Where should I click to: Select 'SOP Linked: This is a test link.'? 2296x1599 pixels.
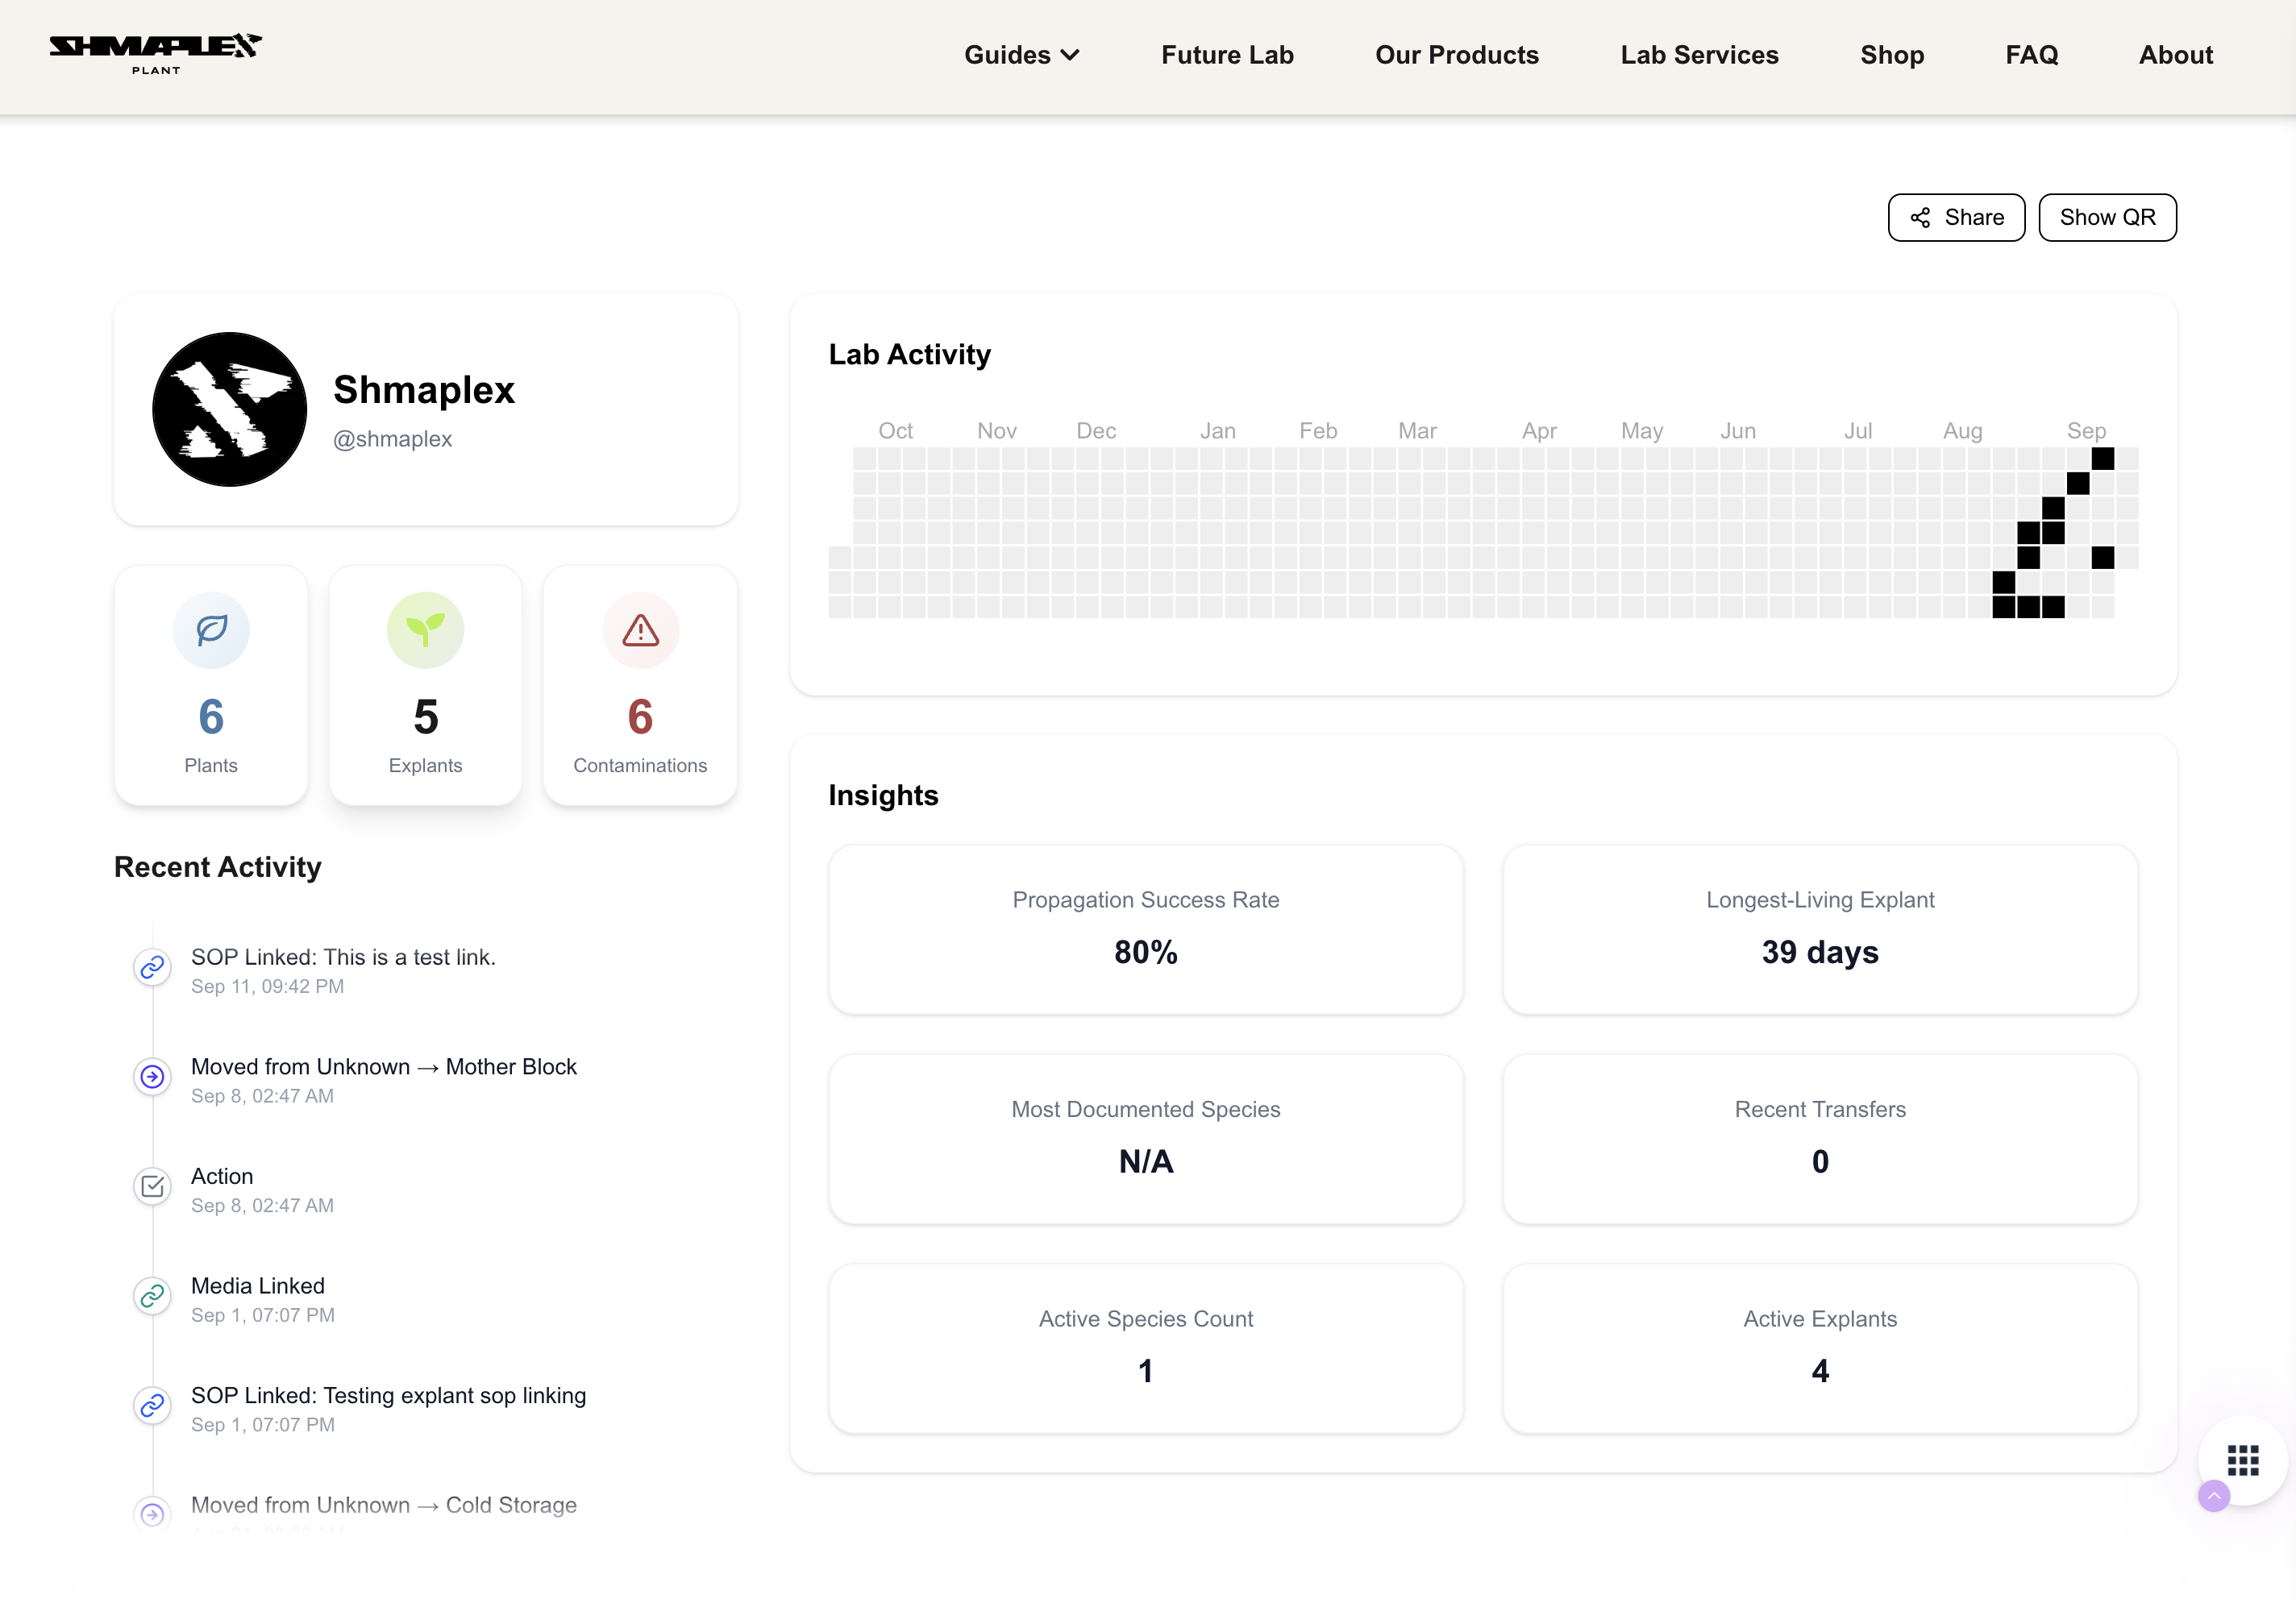pos(343,957)
